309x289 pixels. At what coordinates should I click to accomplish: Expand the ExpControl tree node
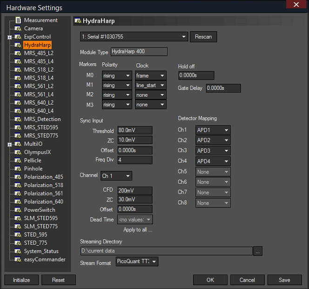point(9,37)
